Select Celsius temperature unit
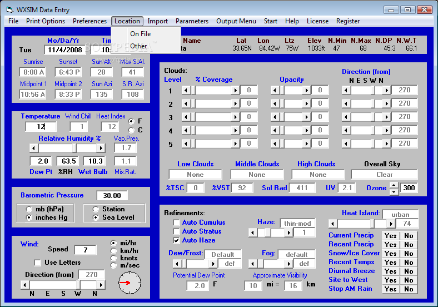Image resolution: width=438 pixels, height=307 pixels. click(x=131, y=130)
